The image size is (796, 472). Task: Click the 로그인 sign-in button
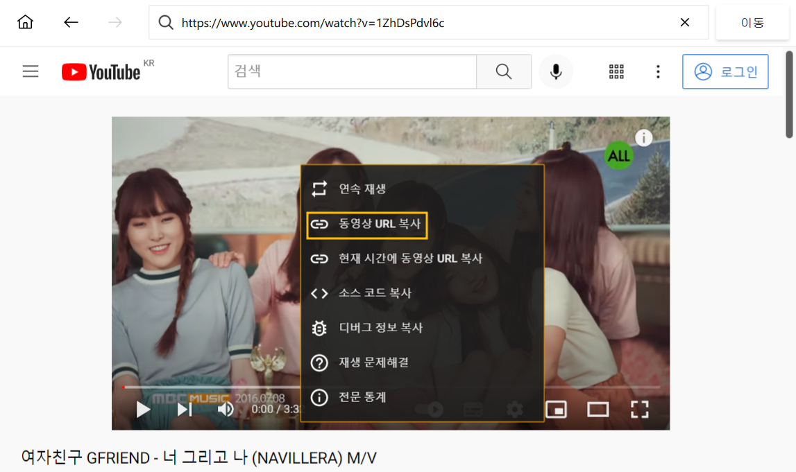pyautogui.click(x=725, y=71)
